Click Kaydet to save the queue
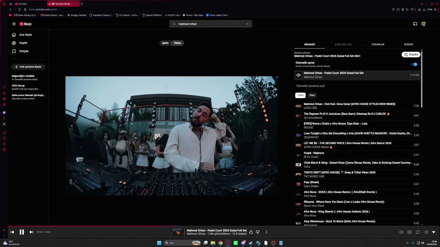This screenshot has height=247, width=440. [x=411, y=55]
